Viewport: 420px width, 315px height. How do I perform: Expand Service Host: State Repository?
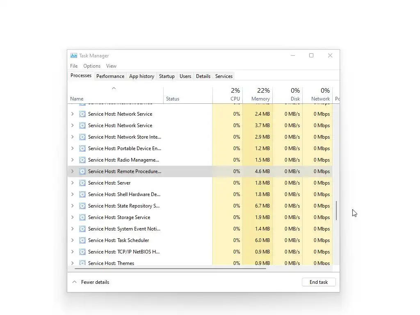(72, 206)
